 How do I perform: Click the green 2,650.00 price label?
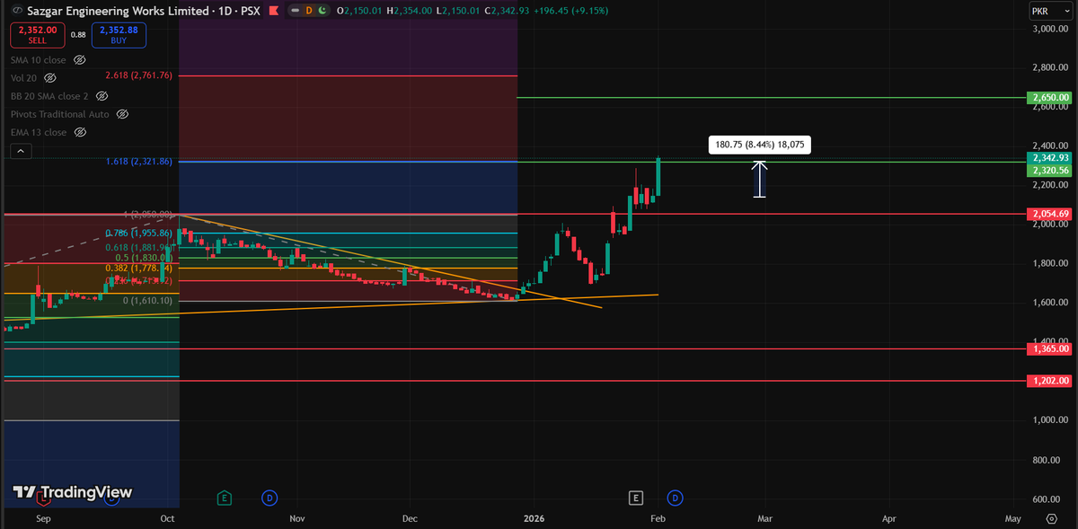click(x=1047, y=96)
